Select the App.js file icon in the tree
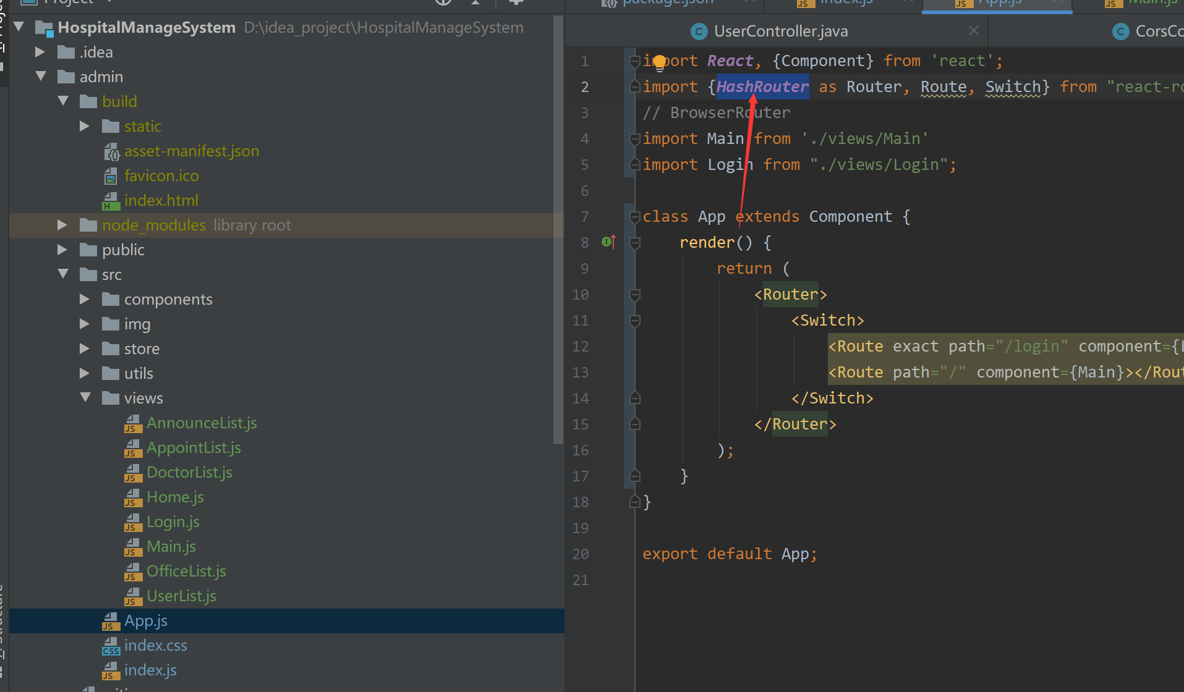Image resolution: width=1184 pixels, height=692 pixels. click(x=111, y=621)
